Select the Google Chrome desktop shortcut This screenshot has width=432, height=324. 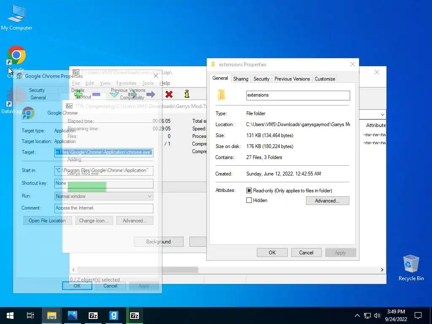tap(16, 61)
